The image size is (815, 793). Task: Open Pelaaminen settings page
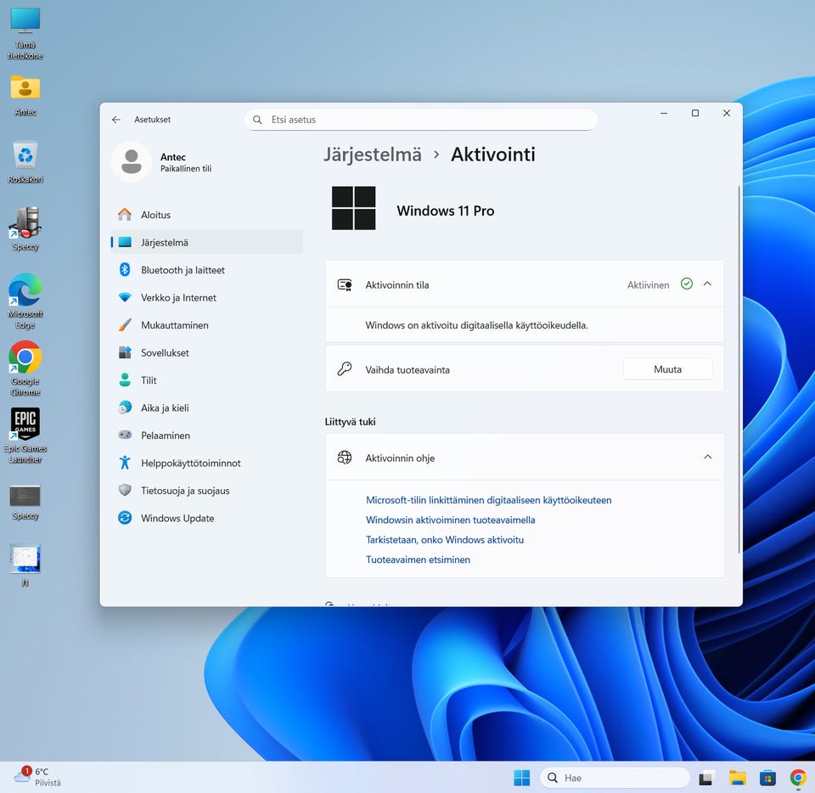pyautogui.click(x=165, y=436)
